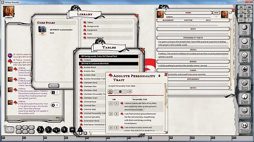The height and width of the screenshot is (142, 254).
Task: Click the dice field in table roller
Action: [x=120, y=92]
